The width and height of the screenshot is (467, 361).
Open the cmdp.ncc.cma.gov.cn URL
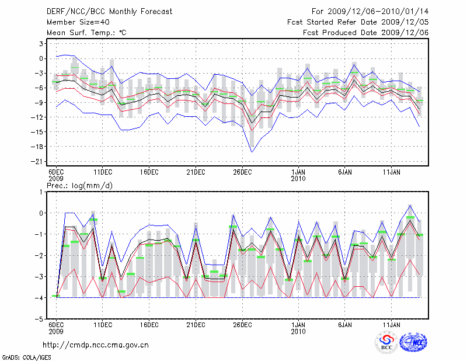(x=96, y=345)
